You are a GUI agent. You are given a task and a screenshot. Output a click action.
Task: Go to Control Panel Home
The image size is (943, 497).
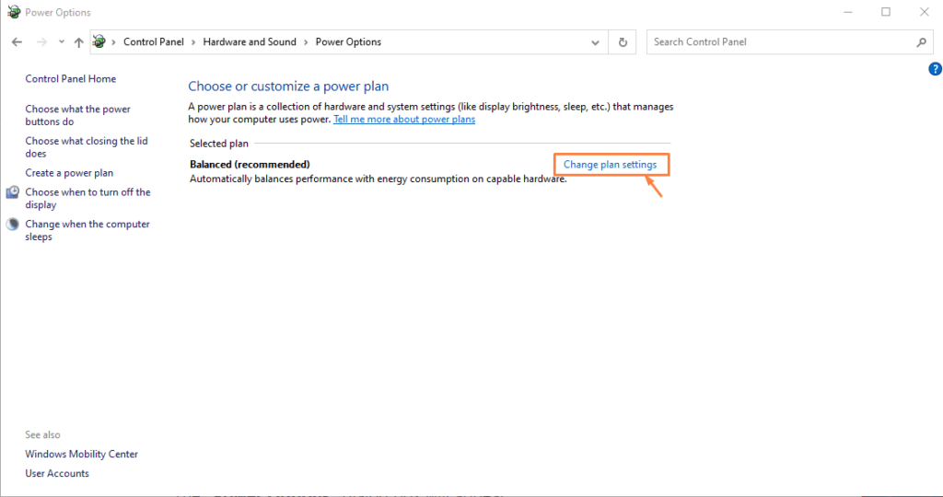tap(70, 79)
